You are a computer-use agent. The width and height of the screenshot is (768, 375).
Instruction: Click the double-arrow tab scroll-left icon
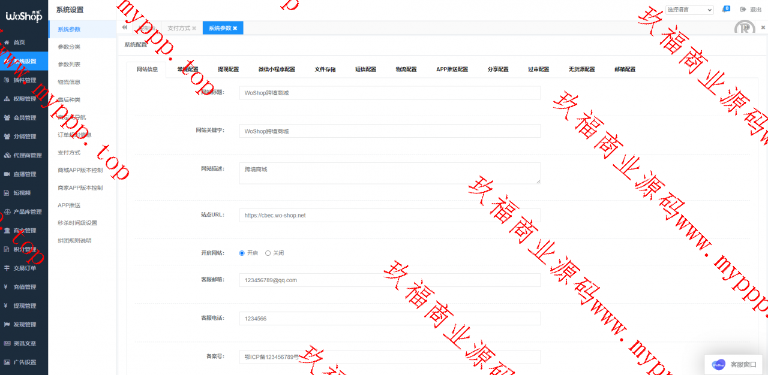click(x=124, y=28)
